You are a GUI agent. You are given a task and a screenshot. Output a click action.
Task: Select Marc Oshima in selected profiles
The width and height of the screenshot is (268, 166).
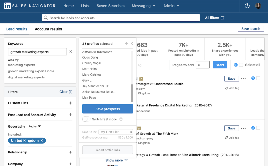click(x=91, y=75)
